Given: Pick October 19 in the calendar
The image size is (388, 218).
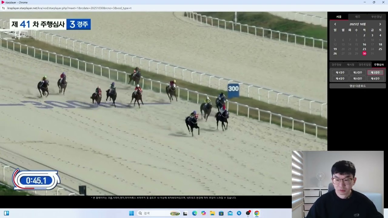Looking at the screenshot, I should pyautogui.click(x=335, y=49).
